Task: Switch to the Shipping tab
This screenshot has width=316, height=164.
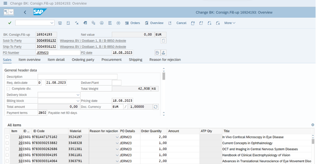Action: [135, 60]
